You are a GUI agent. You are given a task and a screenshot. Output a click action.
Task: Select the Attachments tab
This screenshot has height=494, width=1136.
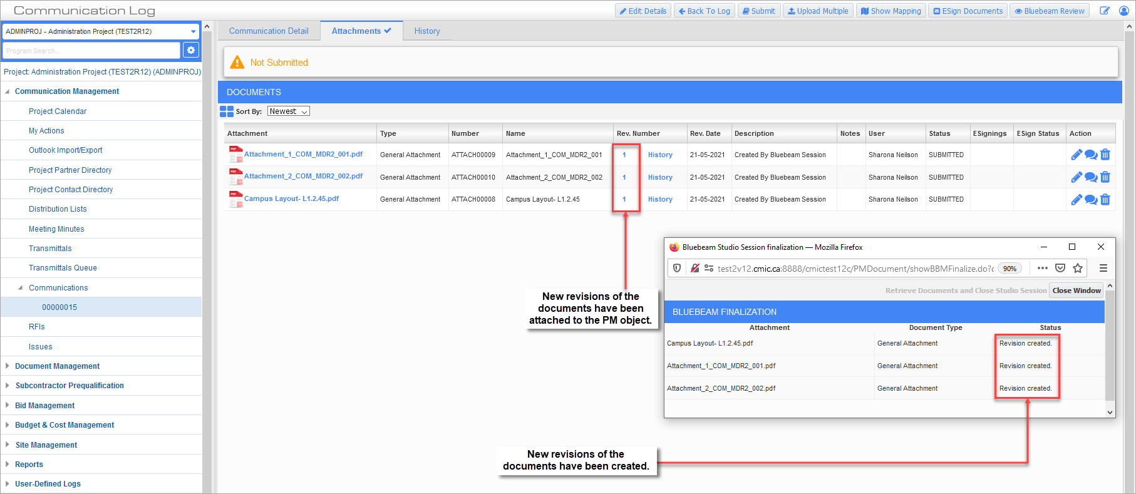click(361, 31)
